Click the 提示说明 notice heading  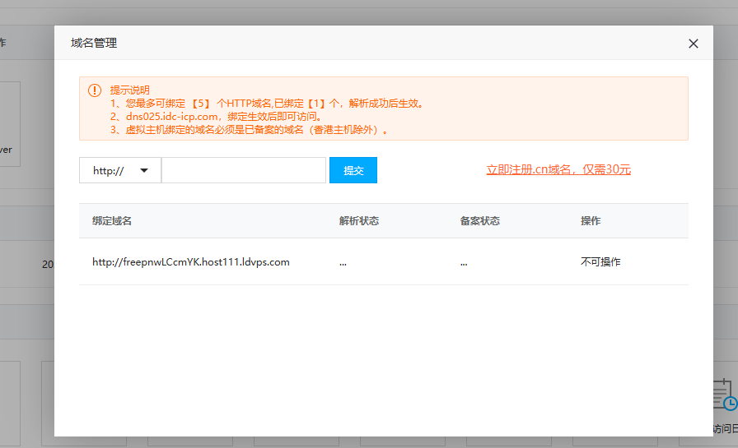point(130,90)
